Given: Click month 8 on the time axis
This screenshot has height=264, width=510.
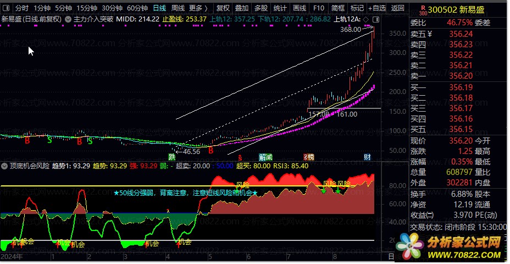Looking at the screenshot, I should coord(334,256).
